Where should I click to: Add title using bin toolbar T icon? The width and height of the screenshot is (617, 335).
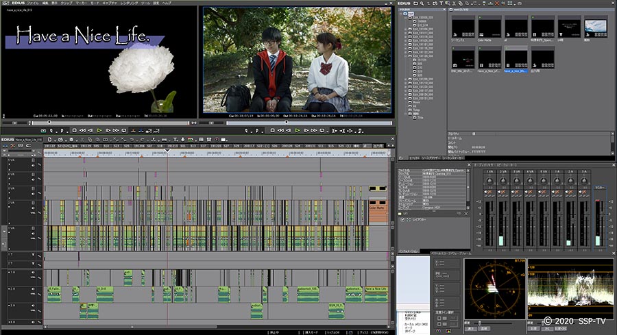pos(441,3)
